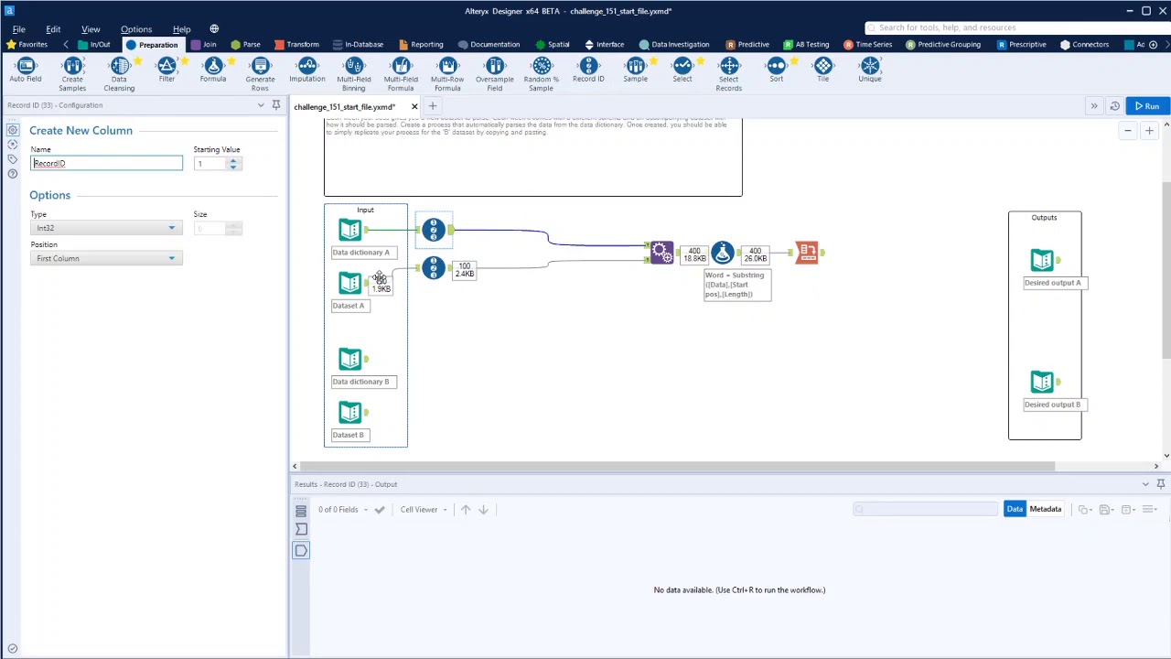The width and height of the screenshot is (1171, 659).
Task: Select the Formula tool in the palette
Action: (213, 70)
